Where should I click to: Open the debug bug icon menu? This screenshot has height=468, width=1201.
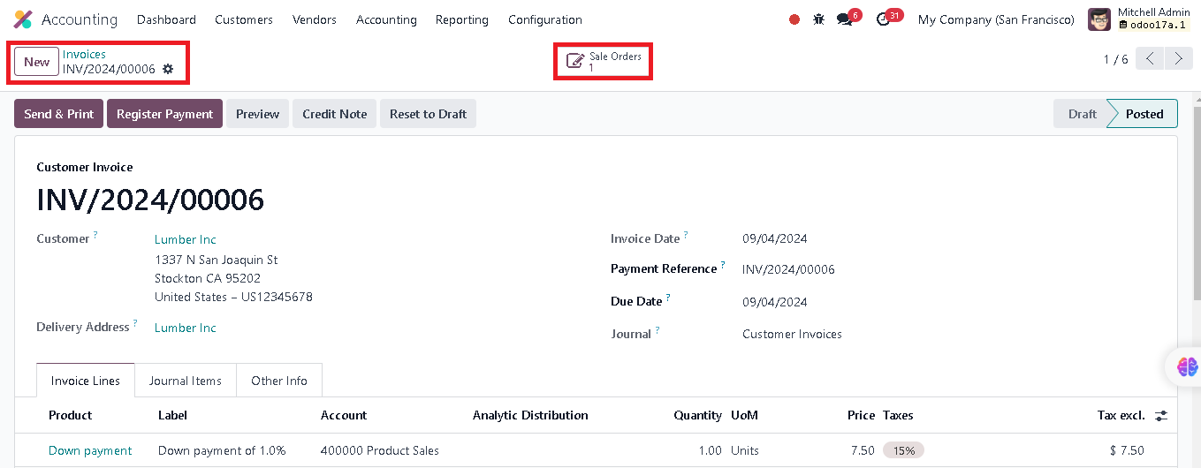(x=818, y=19)
